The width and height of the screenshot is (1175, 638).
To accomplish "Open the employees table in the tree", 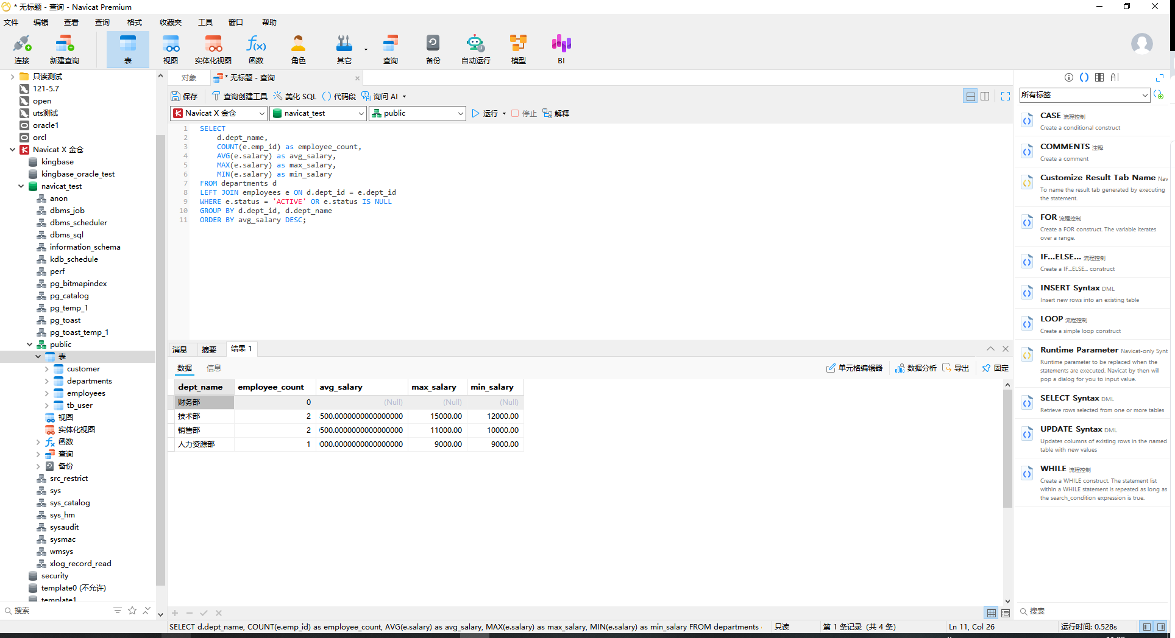I will click(86, 393).
